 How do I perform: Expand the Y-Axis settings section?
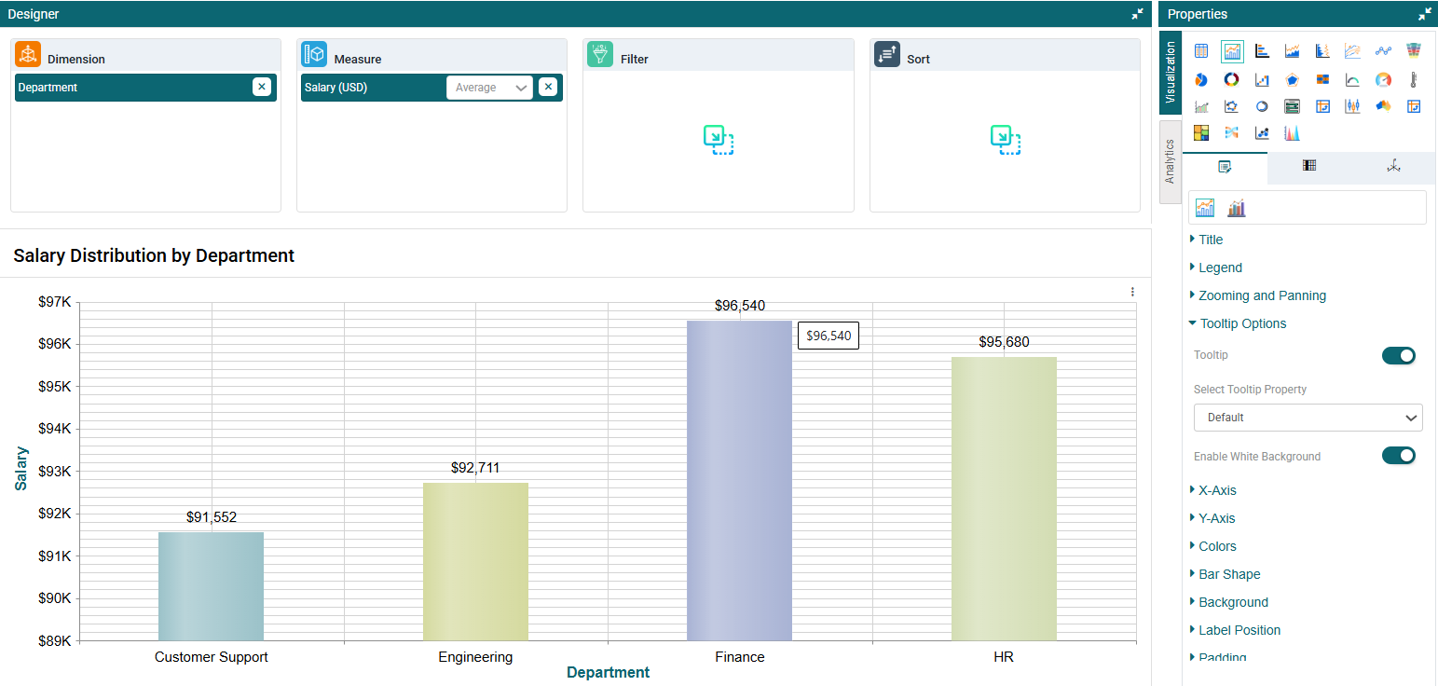[1216, 518]
